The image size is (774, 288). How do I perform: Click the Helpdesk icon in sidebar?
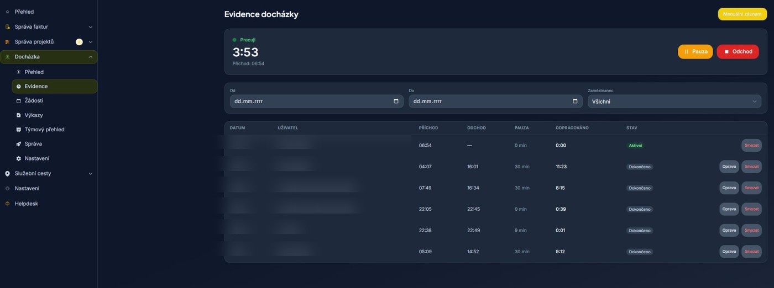[7, 204]
